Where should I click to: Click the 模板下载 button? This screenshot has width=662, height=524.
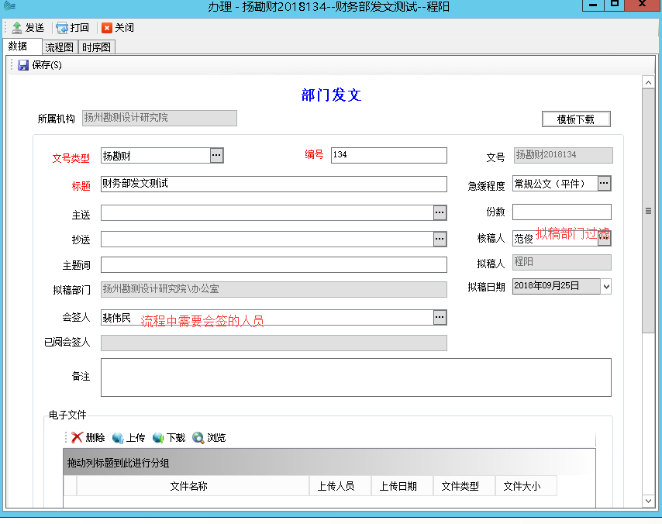(576, 119)
